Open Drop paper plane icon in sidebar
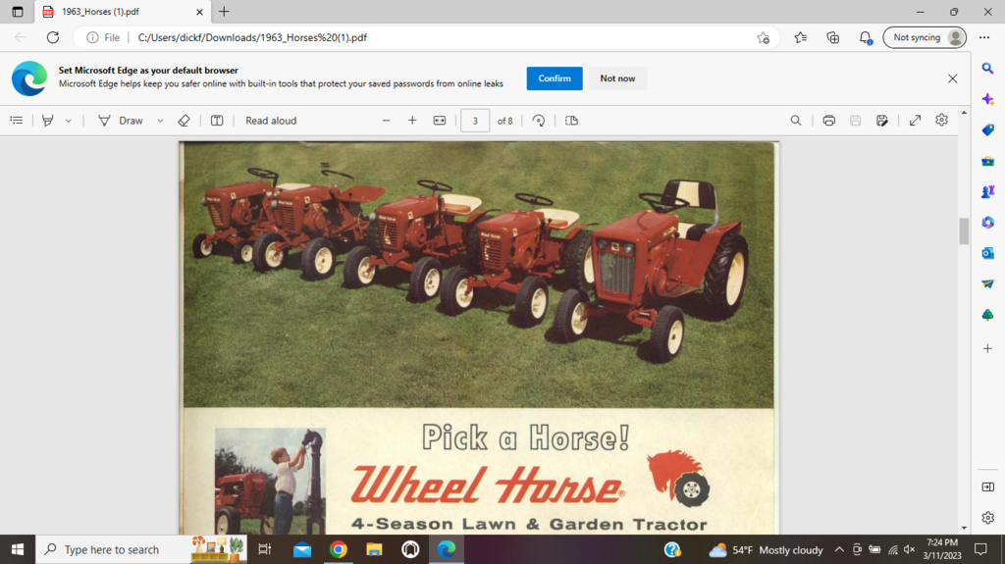Image resolution: width=1005 pixels, height=564 pixels. (x=987, y=283)
